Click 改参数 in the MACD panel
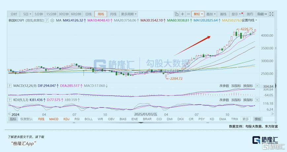 [224, 86]
